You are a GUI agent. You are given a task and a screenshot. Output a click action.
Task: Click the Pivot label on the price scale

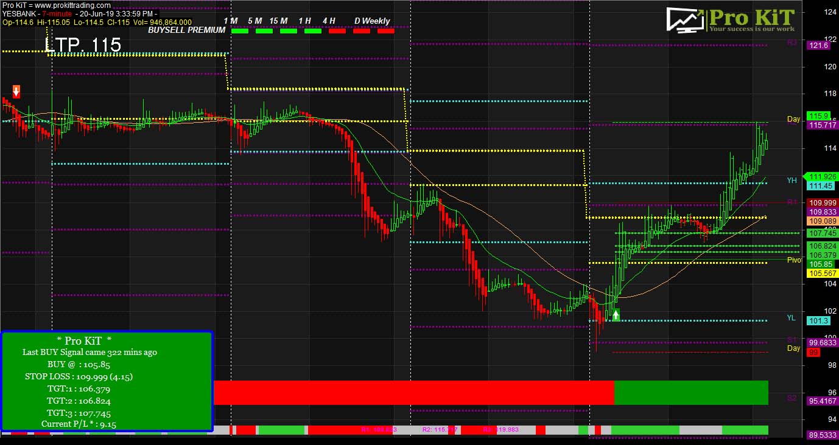click(793, 260)
